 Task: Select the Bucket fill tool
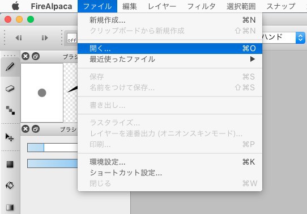coord(10,185)
